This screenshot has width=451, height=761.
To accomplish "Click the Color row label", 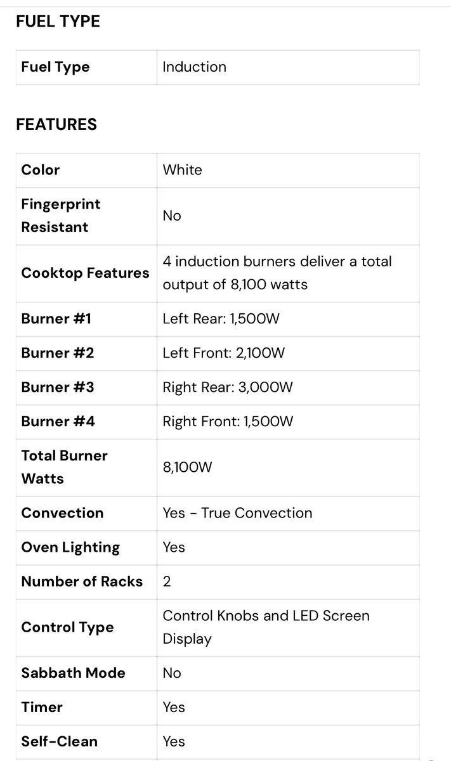I will 41,170.
